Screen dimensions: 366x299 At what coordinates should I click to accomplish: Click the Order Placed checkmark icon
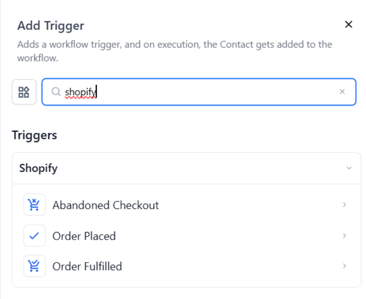35,236
